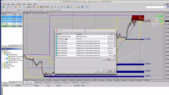Click the Cancel button in dialog
The image size is (169, 95).
tap(110, 71)
